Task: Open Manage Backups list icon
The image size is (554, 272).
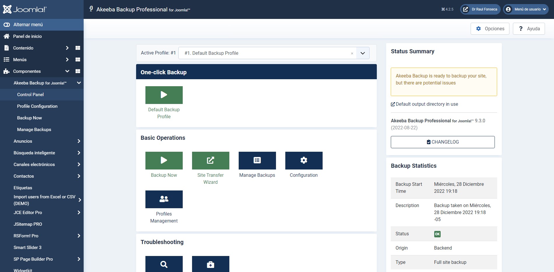Action: [257, 160]
